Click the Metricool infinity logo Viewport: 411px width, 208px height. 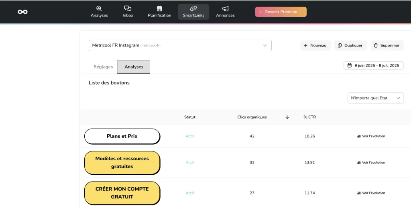[x=23, y=12]
